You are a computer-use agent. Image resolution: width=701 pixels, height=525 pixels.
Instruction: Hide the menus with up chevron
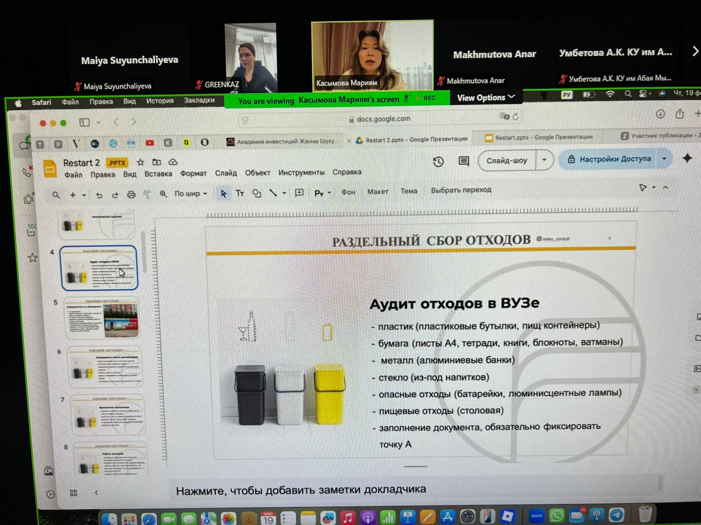(666, 188)
